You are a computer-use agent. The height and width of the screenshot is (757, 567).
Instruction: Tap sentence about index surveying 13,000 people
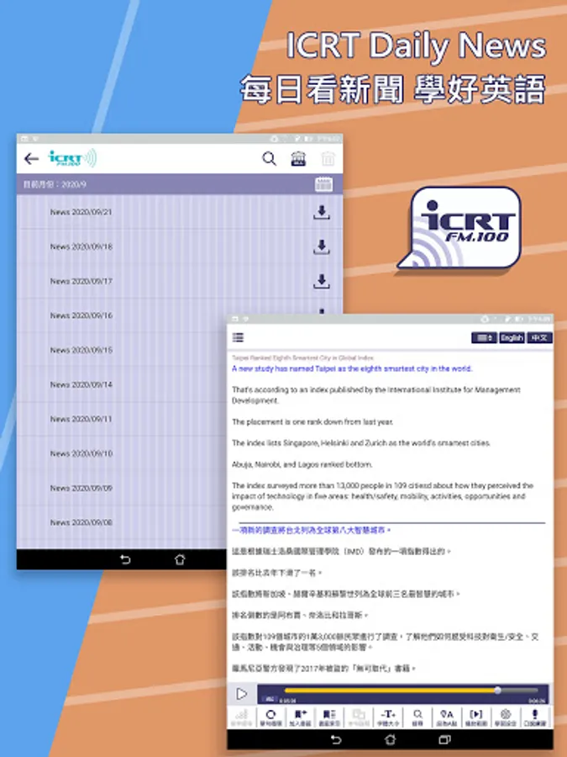coord(382,496)
